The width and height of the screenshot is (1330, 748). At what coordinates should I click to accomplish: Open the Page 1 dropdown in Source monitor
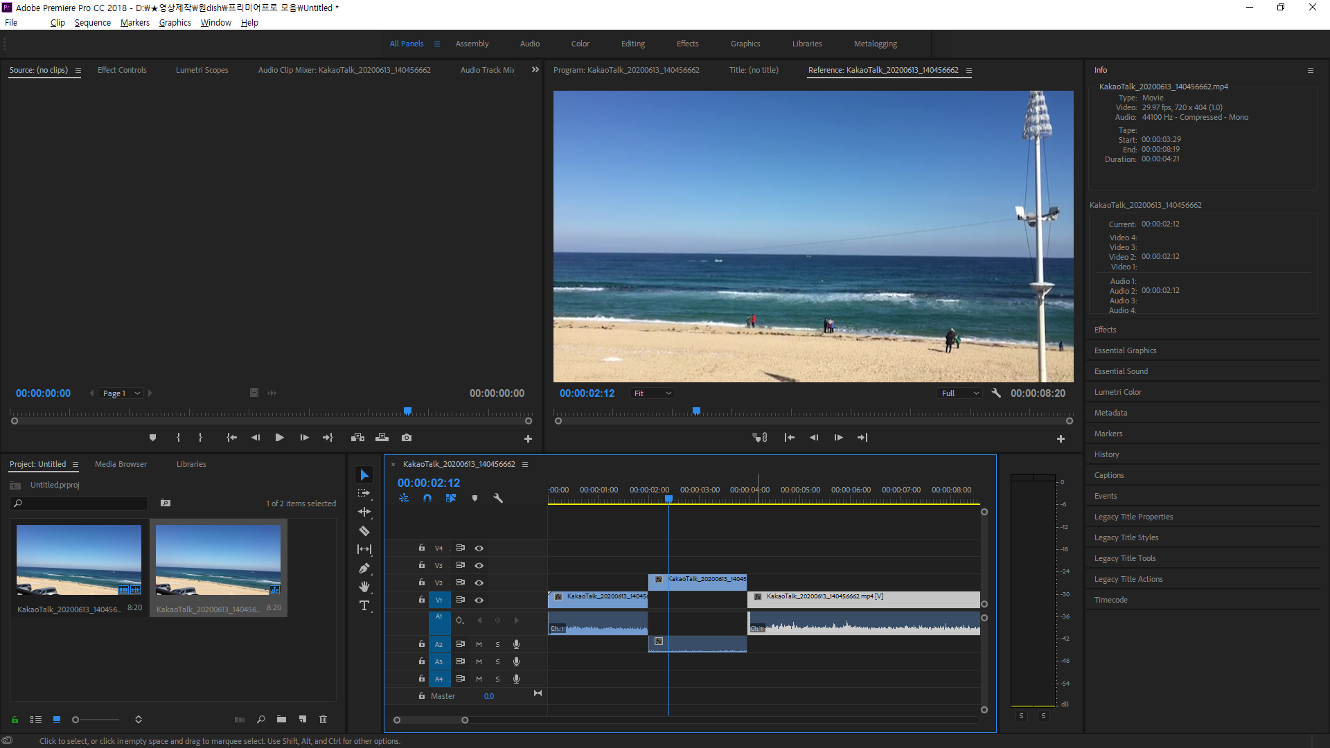pos(121,393)
